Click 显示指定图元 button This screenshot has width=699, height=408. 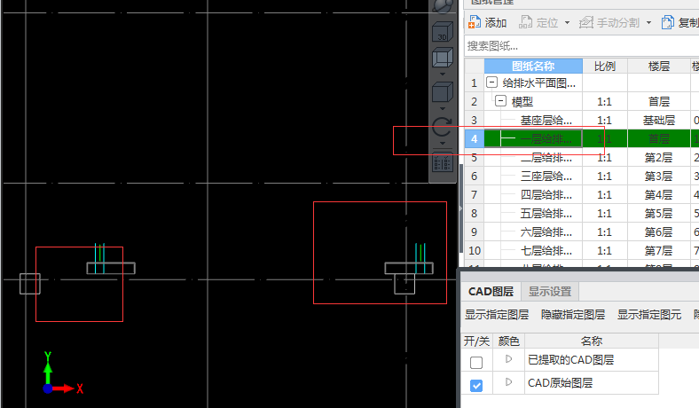click(649, 315)
